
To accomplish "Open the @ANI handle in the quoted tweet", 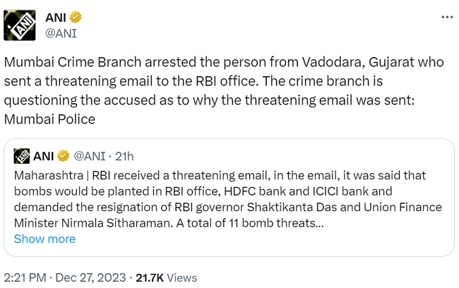I will [89, 156].
